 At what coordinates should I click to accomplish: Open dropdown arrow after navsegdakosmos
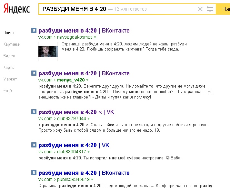95,37
